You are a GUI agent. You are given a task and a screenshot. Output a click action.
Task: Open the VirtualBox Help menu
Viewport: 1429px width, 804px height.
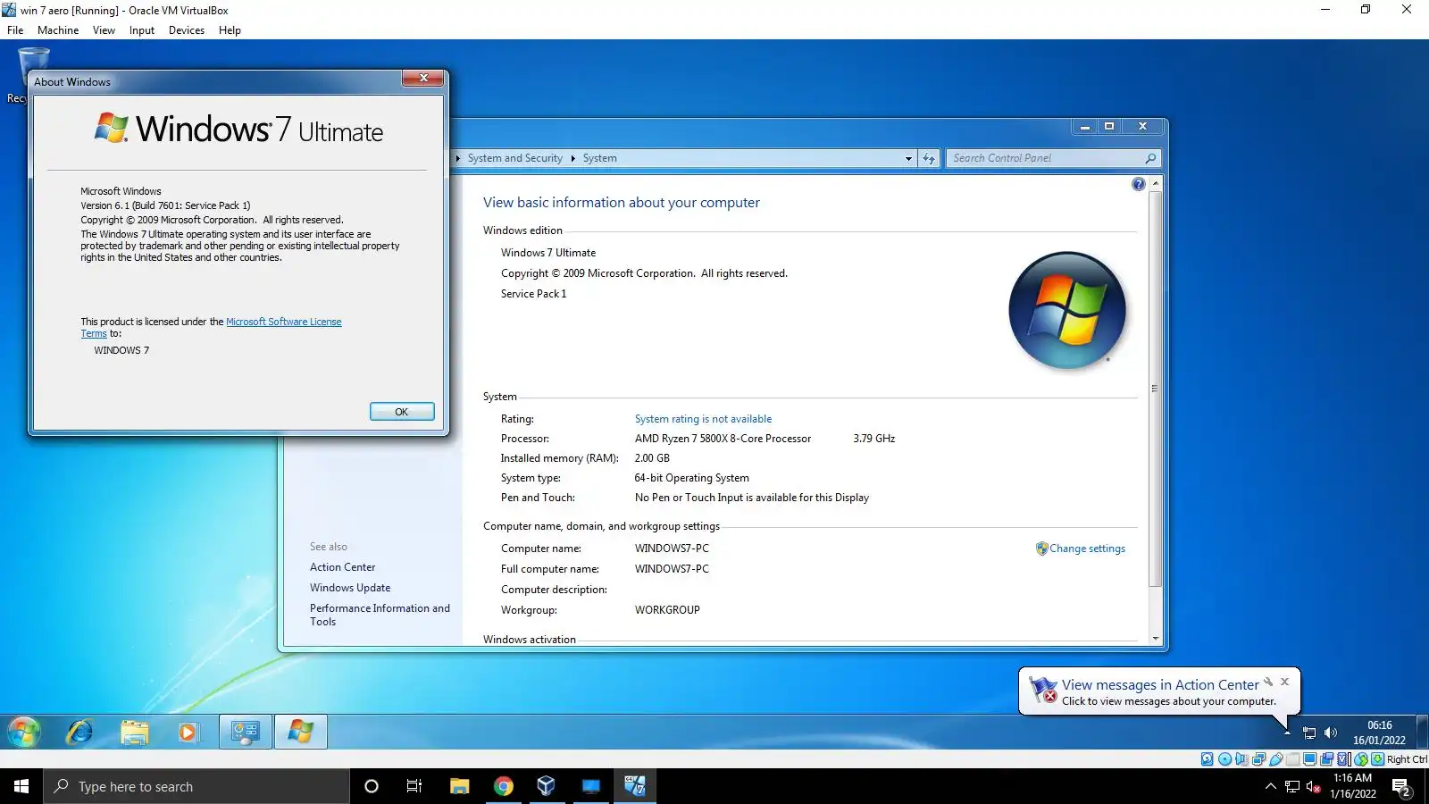click(x=230, y=29)
